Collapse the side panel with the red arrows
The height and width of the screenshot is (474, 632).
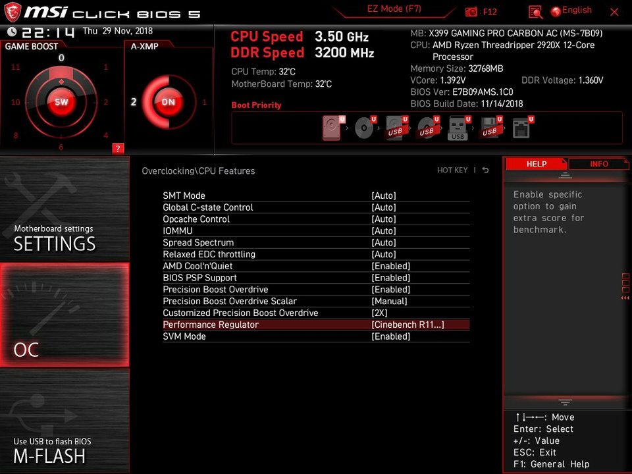[625, 298]
